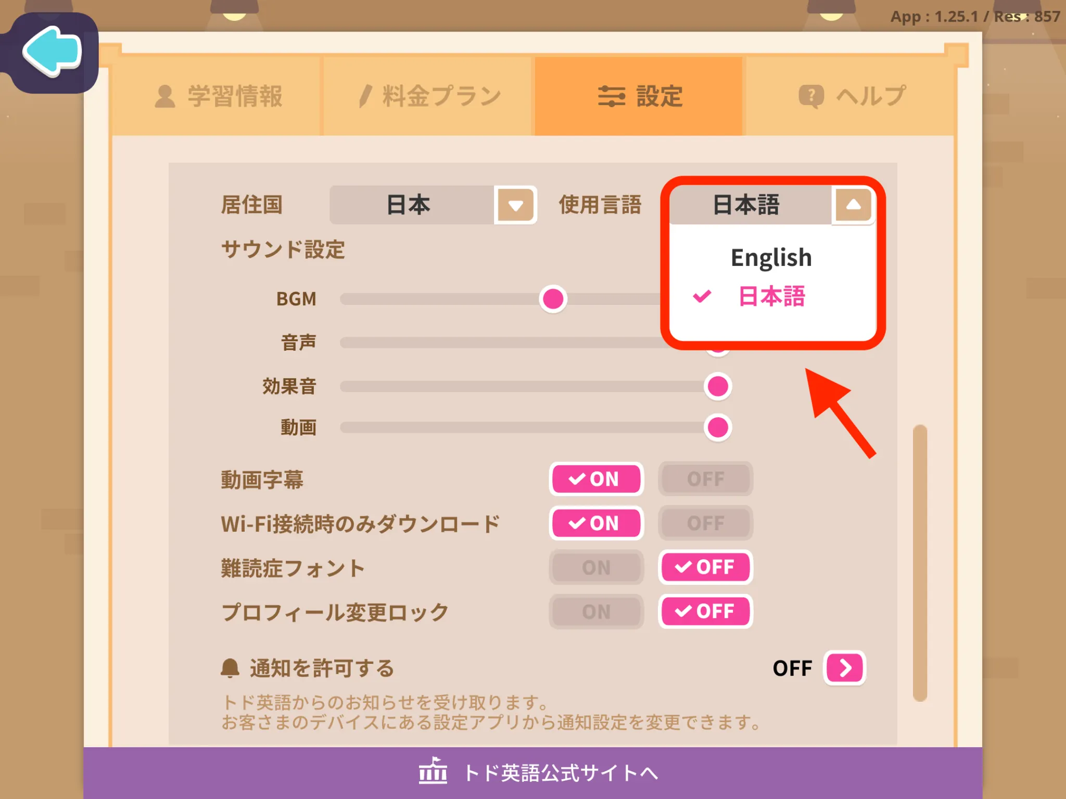Click the vertical scrollbar on settings panel
Screen dimensions: 1066x799
click(x=920, y=562)
